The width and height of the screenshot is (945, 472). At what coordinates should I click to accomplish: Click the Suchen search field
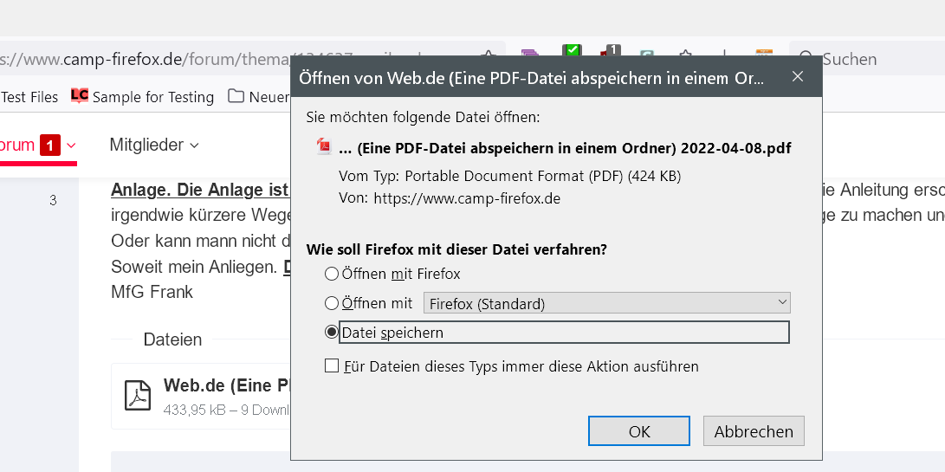tap(875, 60)
